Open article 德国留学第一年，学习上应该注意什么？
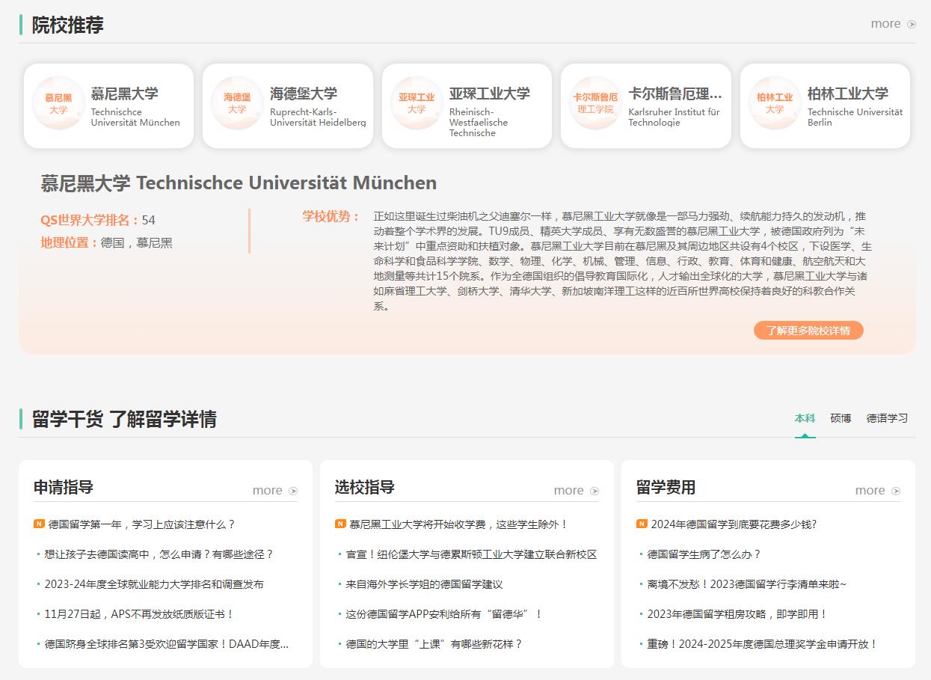The width and height of the screenshot is (931, 680). coord(142,524)
